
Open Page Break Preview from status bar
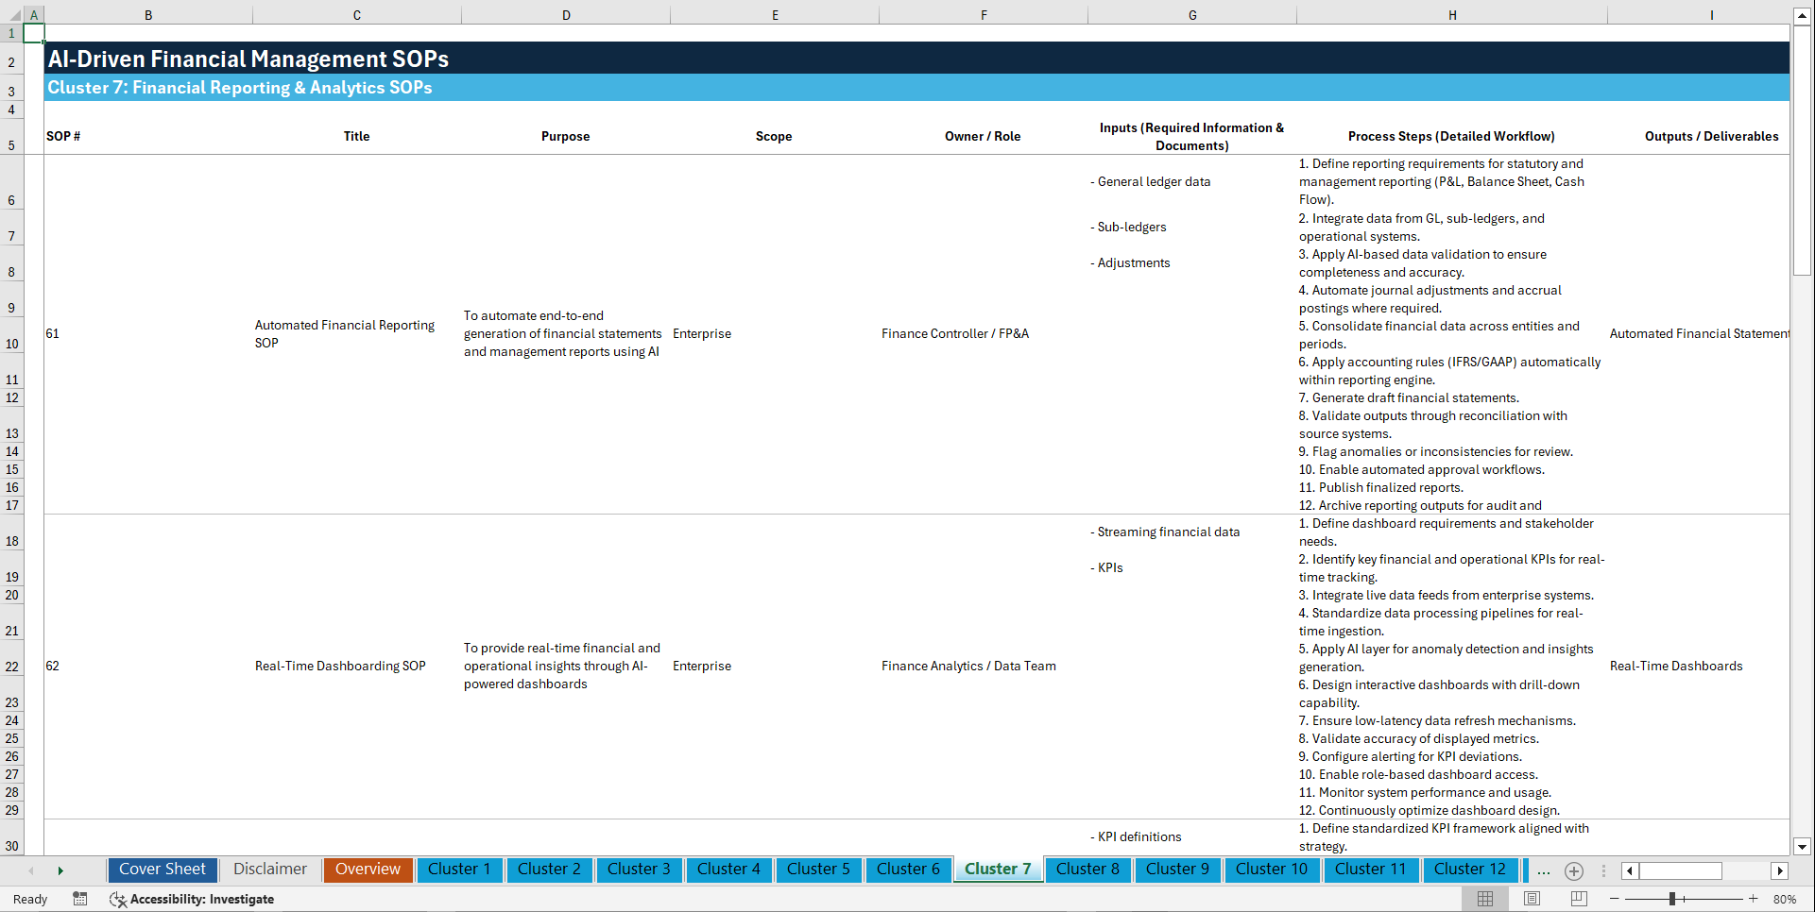[x=1578, y=898]
